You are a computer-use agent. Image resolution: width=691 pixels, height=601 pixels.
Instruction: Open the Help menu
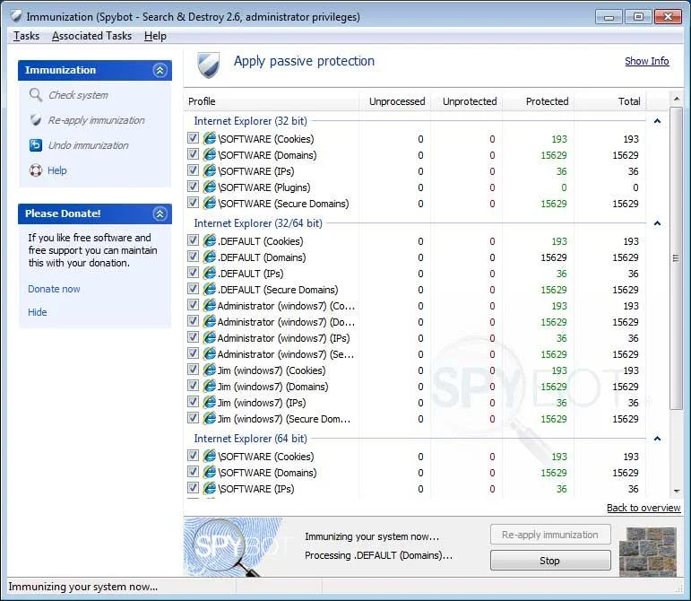(155, 36)
